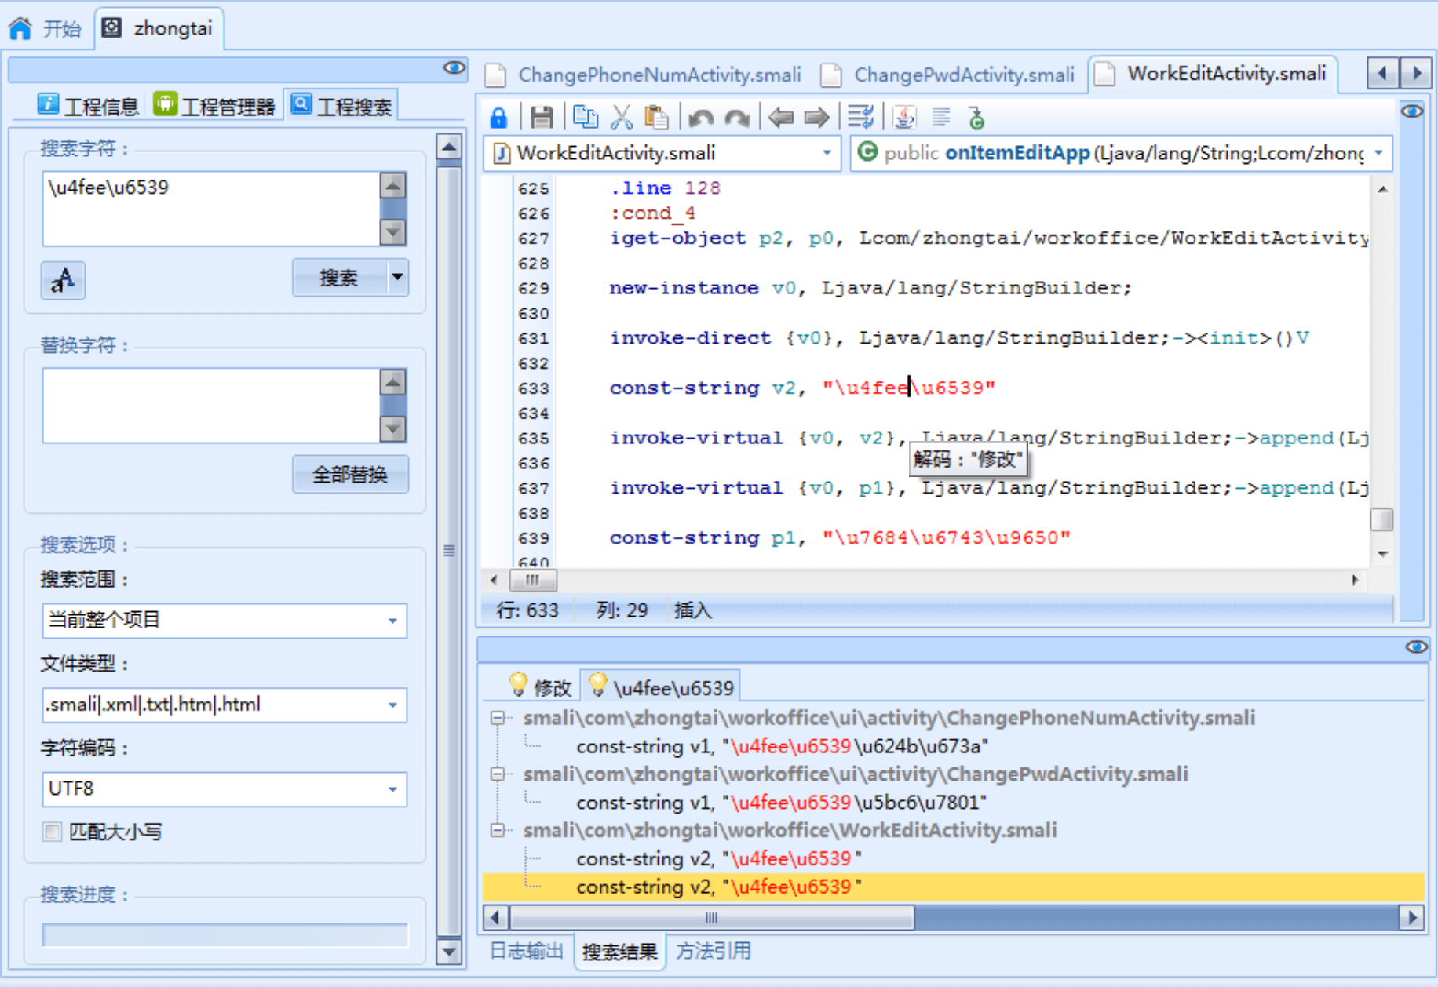Click editor vertical scrollbar thumb
Viewport: 1438px width, 987px height.
click(x=1381, y=519)
